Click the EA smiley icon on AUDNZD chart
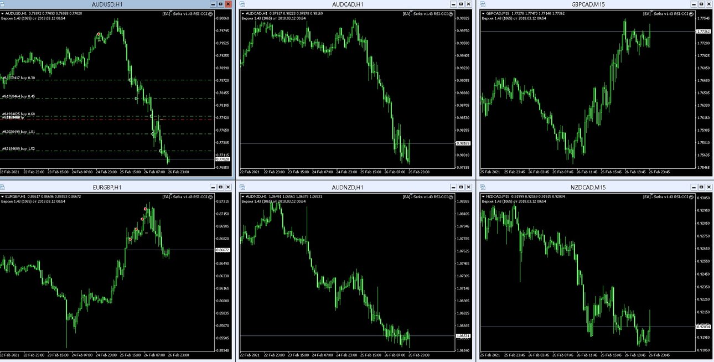This screenshot has width=714, height=362. (451, 196)
